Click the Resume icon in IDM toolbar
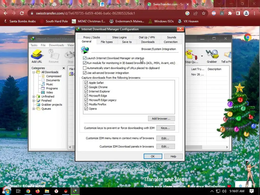 point(54,56)
